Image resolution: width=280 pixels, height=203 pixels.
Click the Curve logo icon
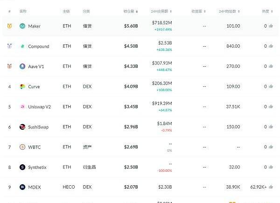click(x=22, y=87)
